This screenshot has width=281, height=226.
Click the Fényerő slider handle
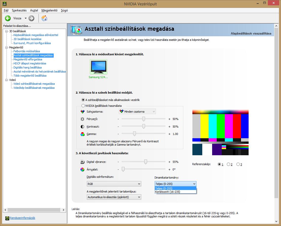144,119
